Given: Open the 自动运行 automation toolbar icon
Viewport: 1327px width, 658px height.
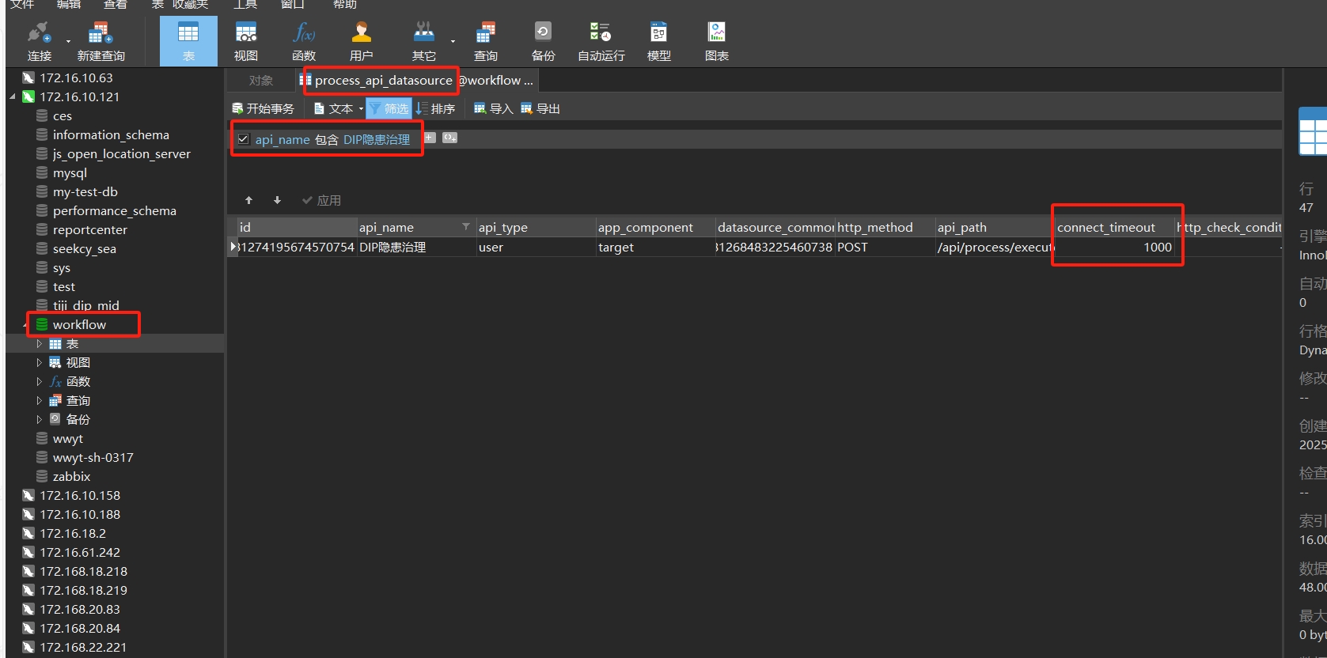Looking at the screenshot, I should click(601, 41).
